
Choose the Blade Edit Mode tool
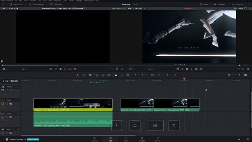click(90, 75)
